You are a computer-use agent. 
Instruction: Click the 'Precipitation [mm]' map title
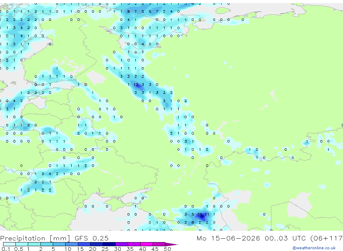(x=35, y=238)
